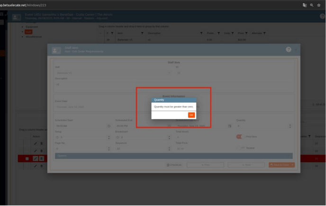
Task: Click the Checklist button
Action: tap(174, 165)
